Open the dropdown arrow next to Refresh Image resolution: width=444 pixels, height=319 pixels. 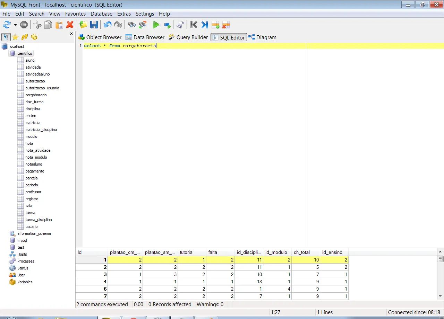15,25
